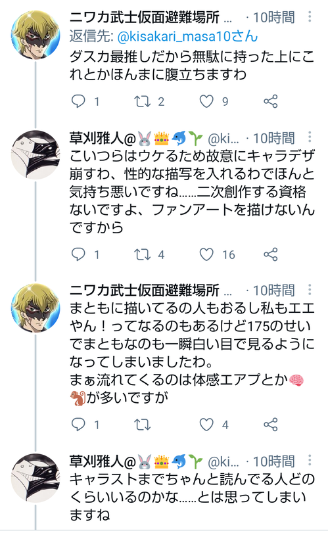Like the tweet showing 4 likes
Screen dimensions: 328x535
point(206,425)
